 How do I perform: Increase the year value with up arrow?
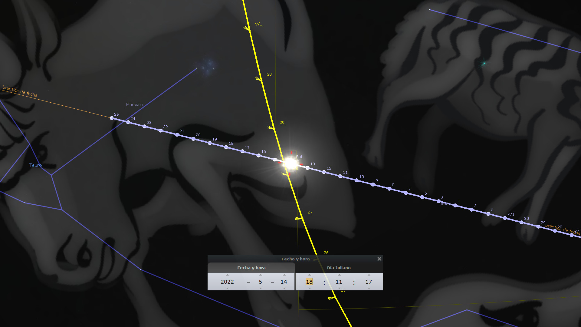point(227,275)
